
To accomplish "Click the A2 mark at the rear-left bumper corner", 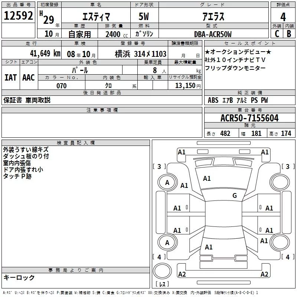I will coord(182,274).
